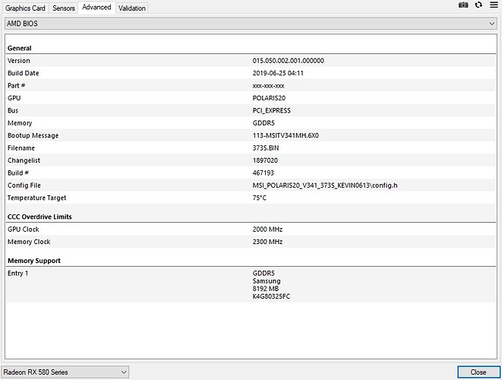Click the CCC Overdrive Limits header
This screenshot has width=502, height=380.
[x=39, y=217]
